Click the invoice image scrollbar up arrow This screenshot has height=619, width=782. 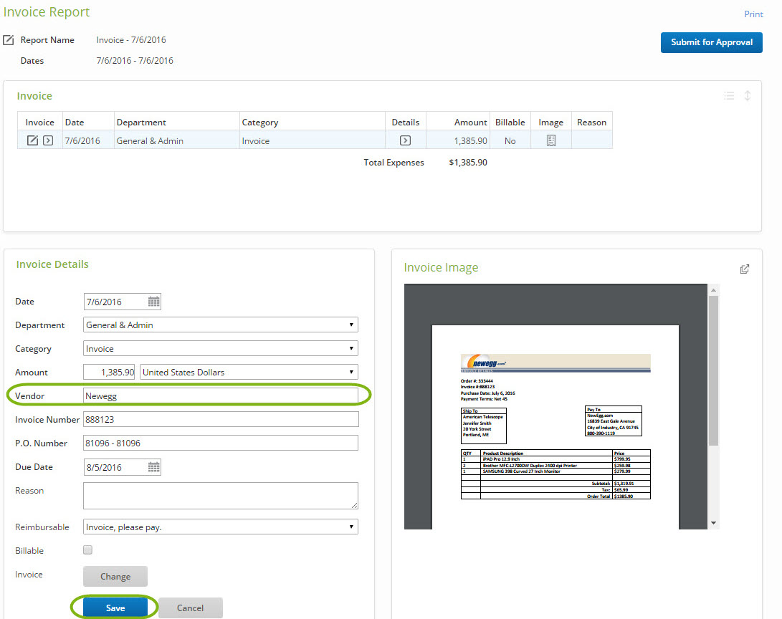click(714, 290)
